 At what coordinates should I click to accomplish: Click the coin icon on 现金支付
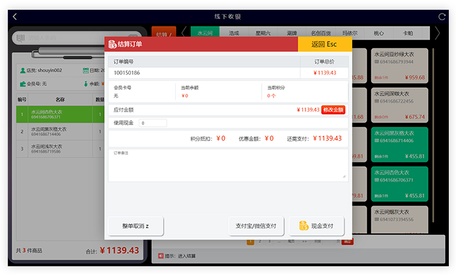click(x=304, y=226)
